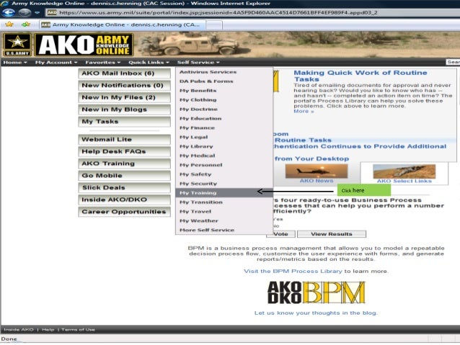Click the More » link
460x345 pixels.
pos(304,112)
